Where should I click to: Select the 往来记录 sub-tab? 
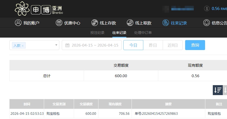(119, 33)
